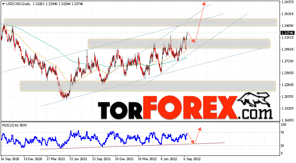Click the 1.16085 price axis value

tap(287, 120)
